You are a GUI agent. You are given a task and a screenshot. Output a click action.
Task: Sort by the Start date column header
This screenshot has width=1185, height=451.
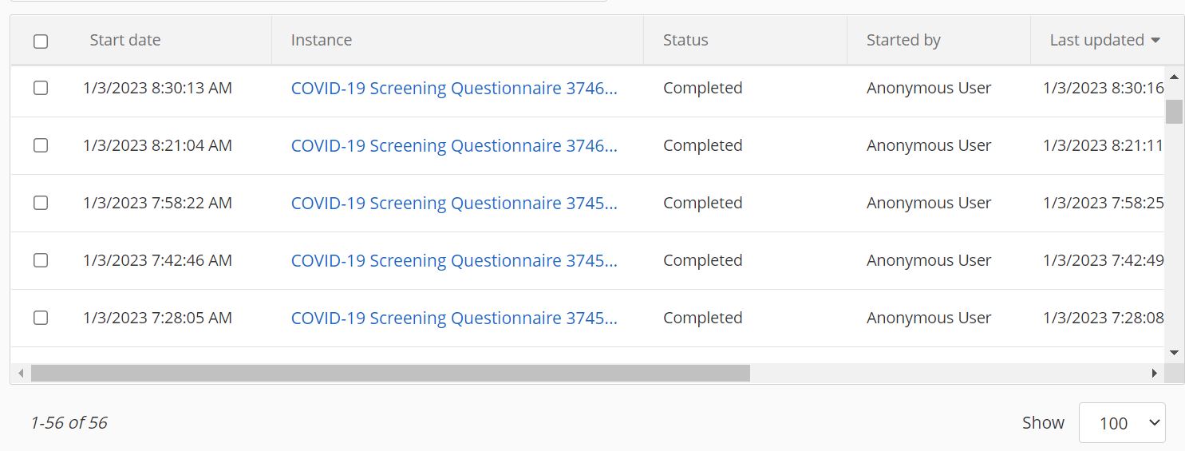point(125,41)
